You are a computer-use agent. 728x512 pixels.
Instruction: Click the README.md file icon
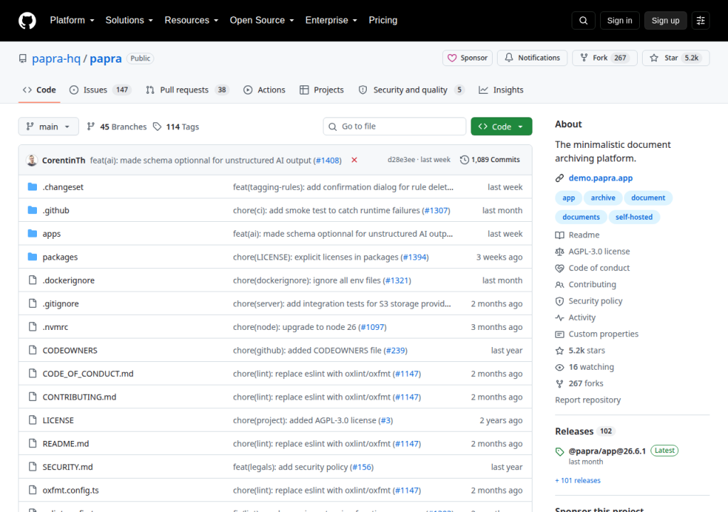pos(33,443)
